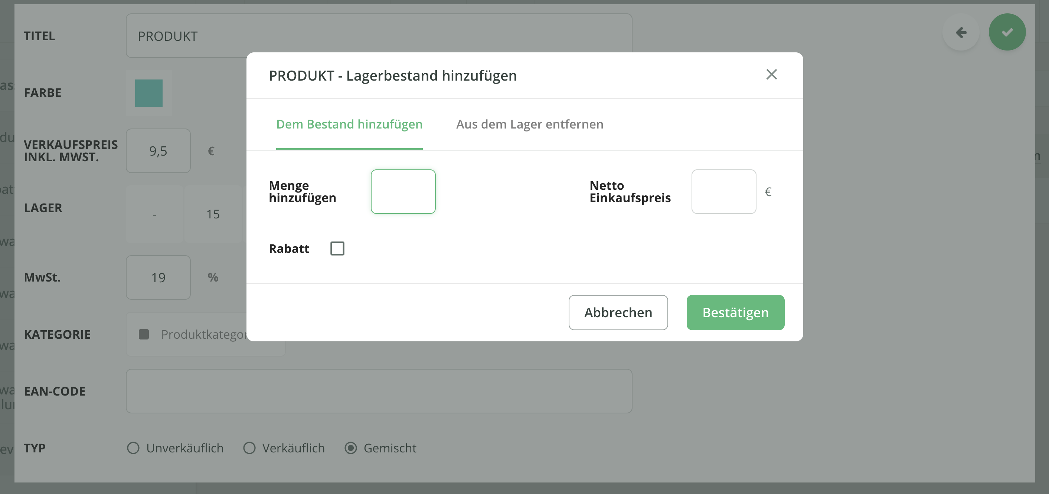
Task: Click the Verkaufspreis price field
Action: click(x=158, y=151)
